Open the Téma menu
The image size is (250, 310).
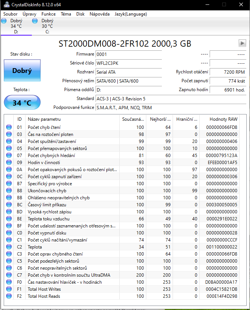click(66, 14)
